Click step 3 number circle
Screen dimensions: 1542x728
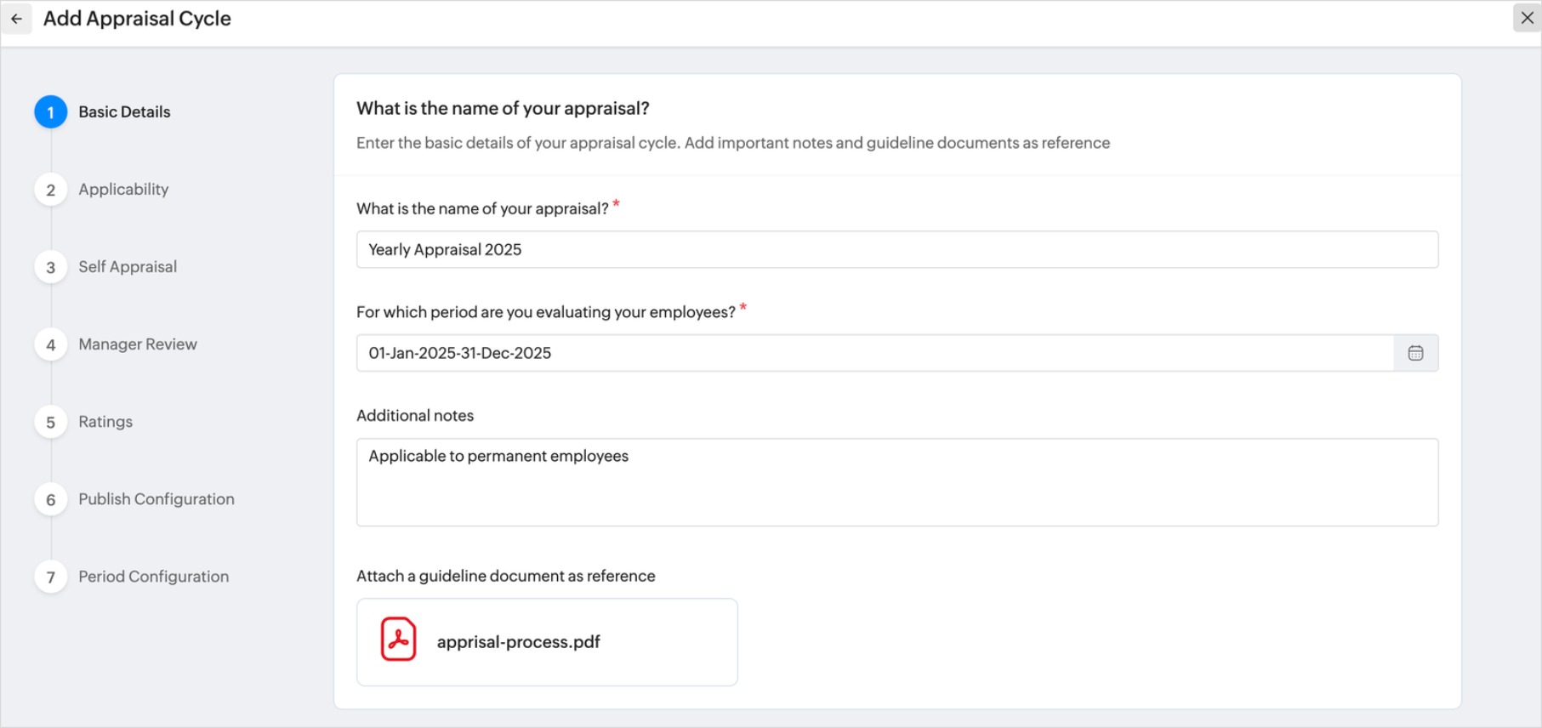[x=51, y=267]
